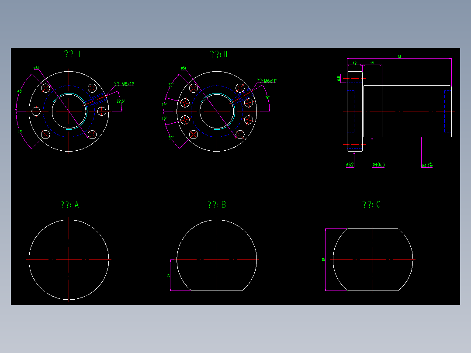
Task: Select the view title "??: I"
Action: click(x=72, y=54)
